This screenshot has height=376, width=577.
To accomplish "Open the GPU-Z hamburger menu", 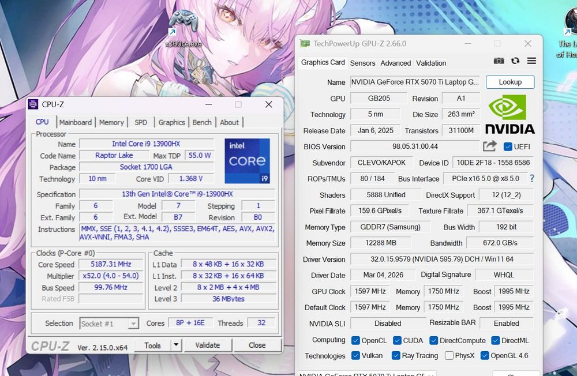I will (531, 61).
